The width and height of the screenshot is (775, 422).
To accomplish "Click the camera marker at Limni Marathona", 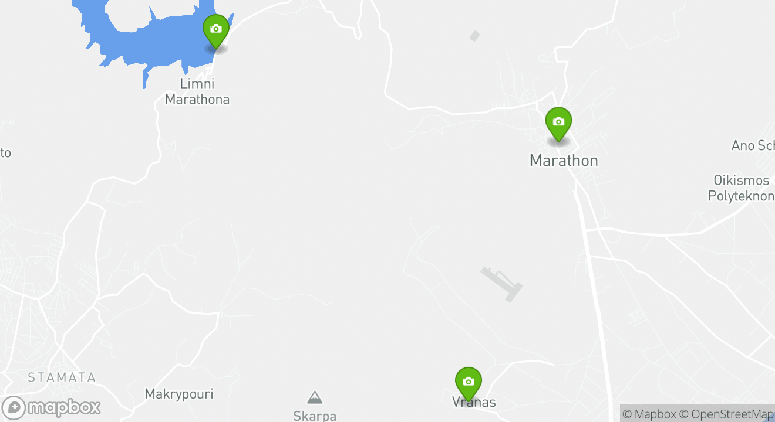I will click(x=216, y=32).
